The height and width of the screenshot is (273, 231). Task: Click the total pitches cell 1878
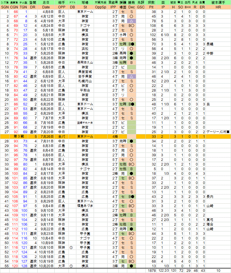point(151,271)
